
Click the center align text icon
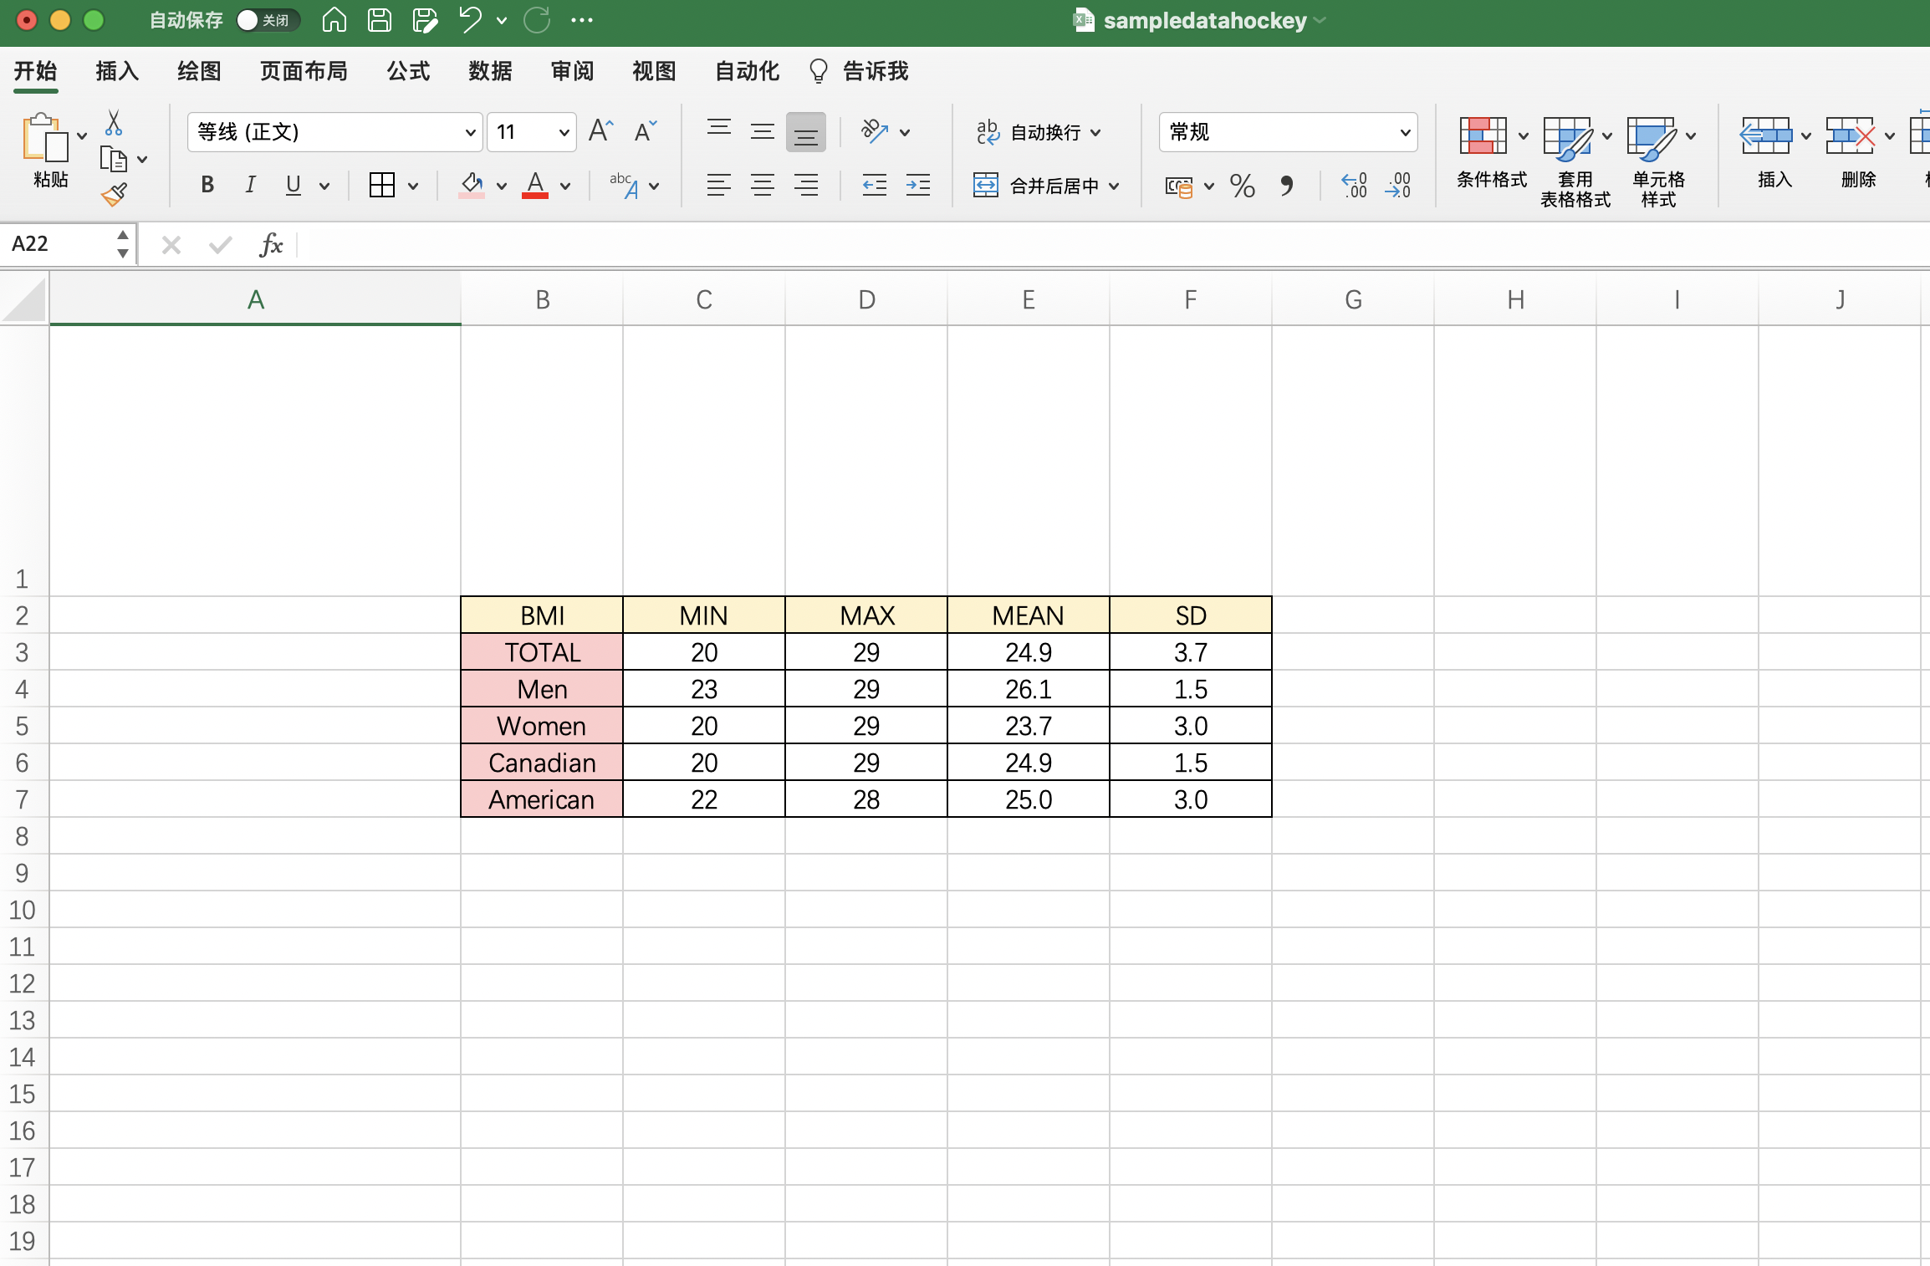762,186
